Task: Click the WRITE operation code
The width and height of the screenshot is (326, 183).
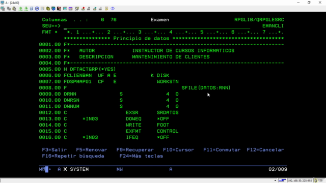Action: 133,125
